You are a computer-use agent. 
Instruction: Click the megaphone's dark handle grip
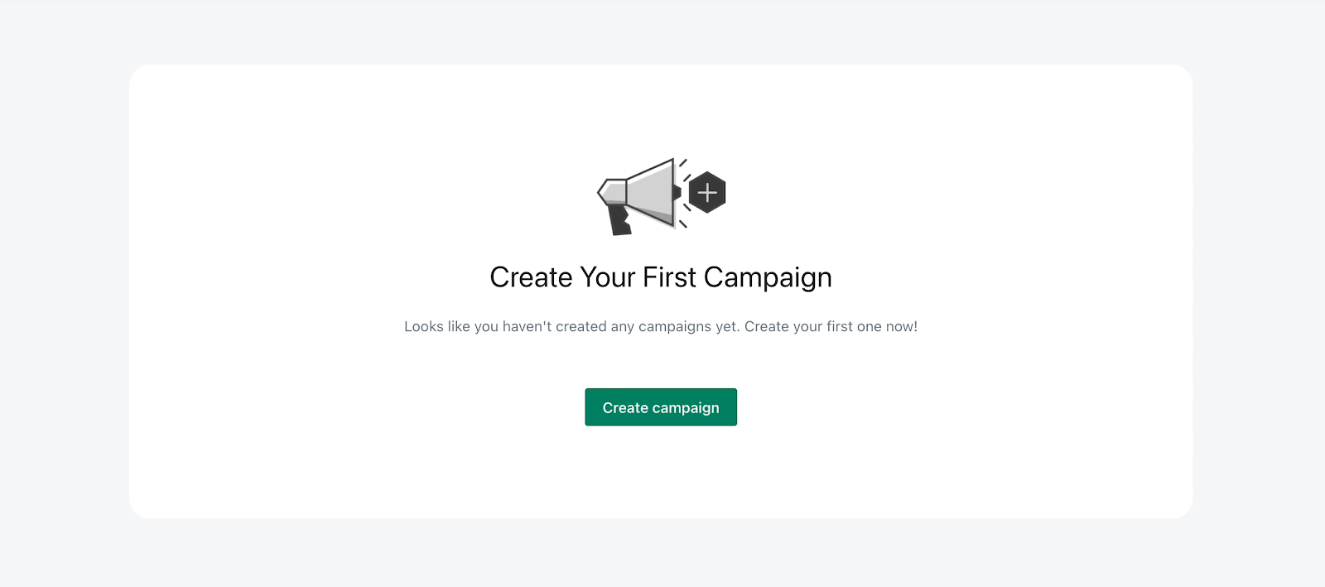tap(619, 219)
